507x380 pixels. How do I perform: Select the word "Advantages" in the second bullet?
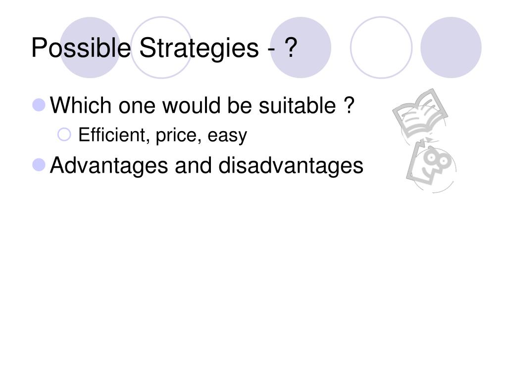coord(109,166)
